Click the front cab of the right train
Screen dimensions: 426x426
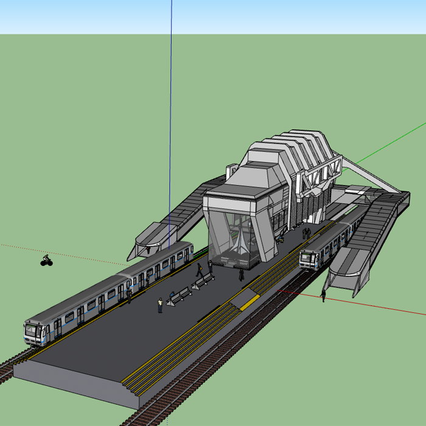click(x=308, y=260)
